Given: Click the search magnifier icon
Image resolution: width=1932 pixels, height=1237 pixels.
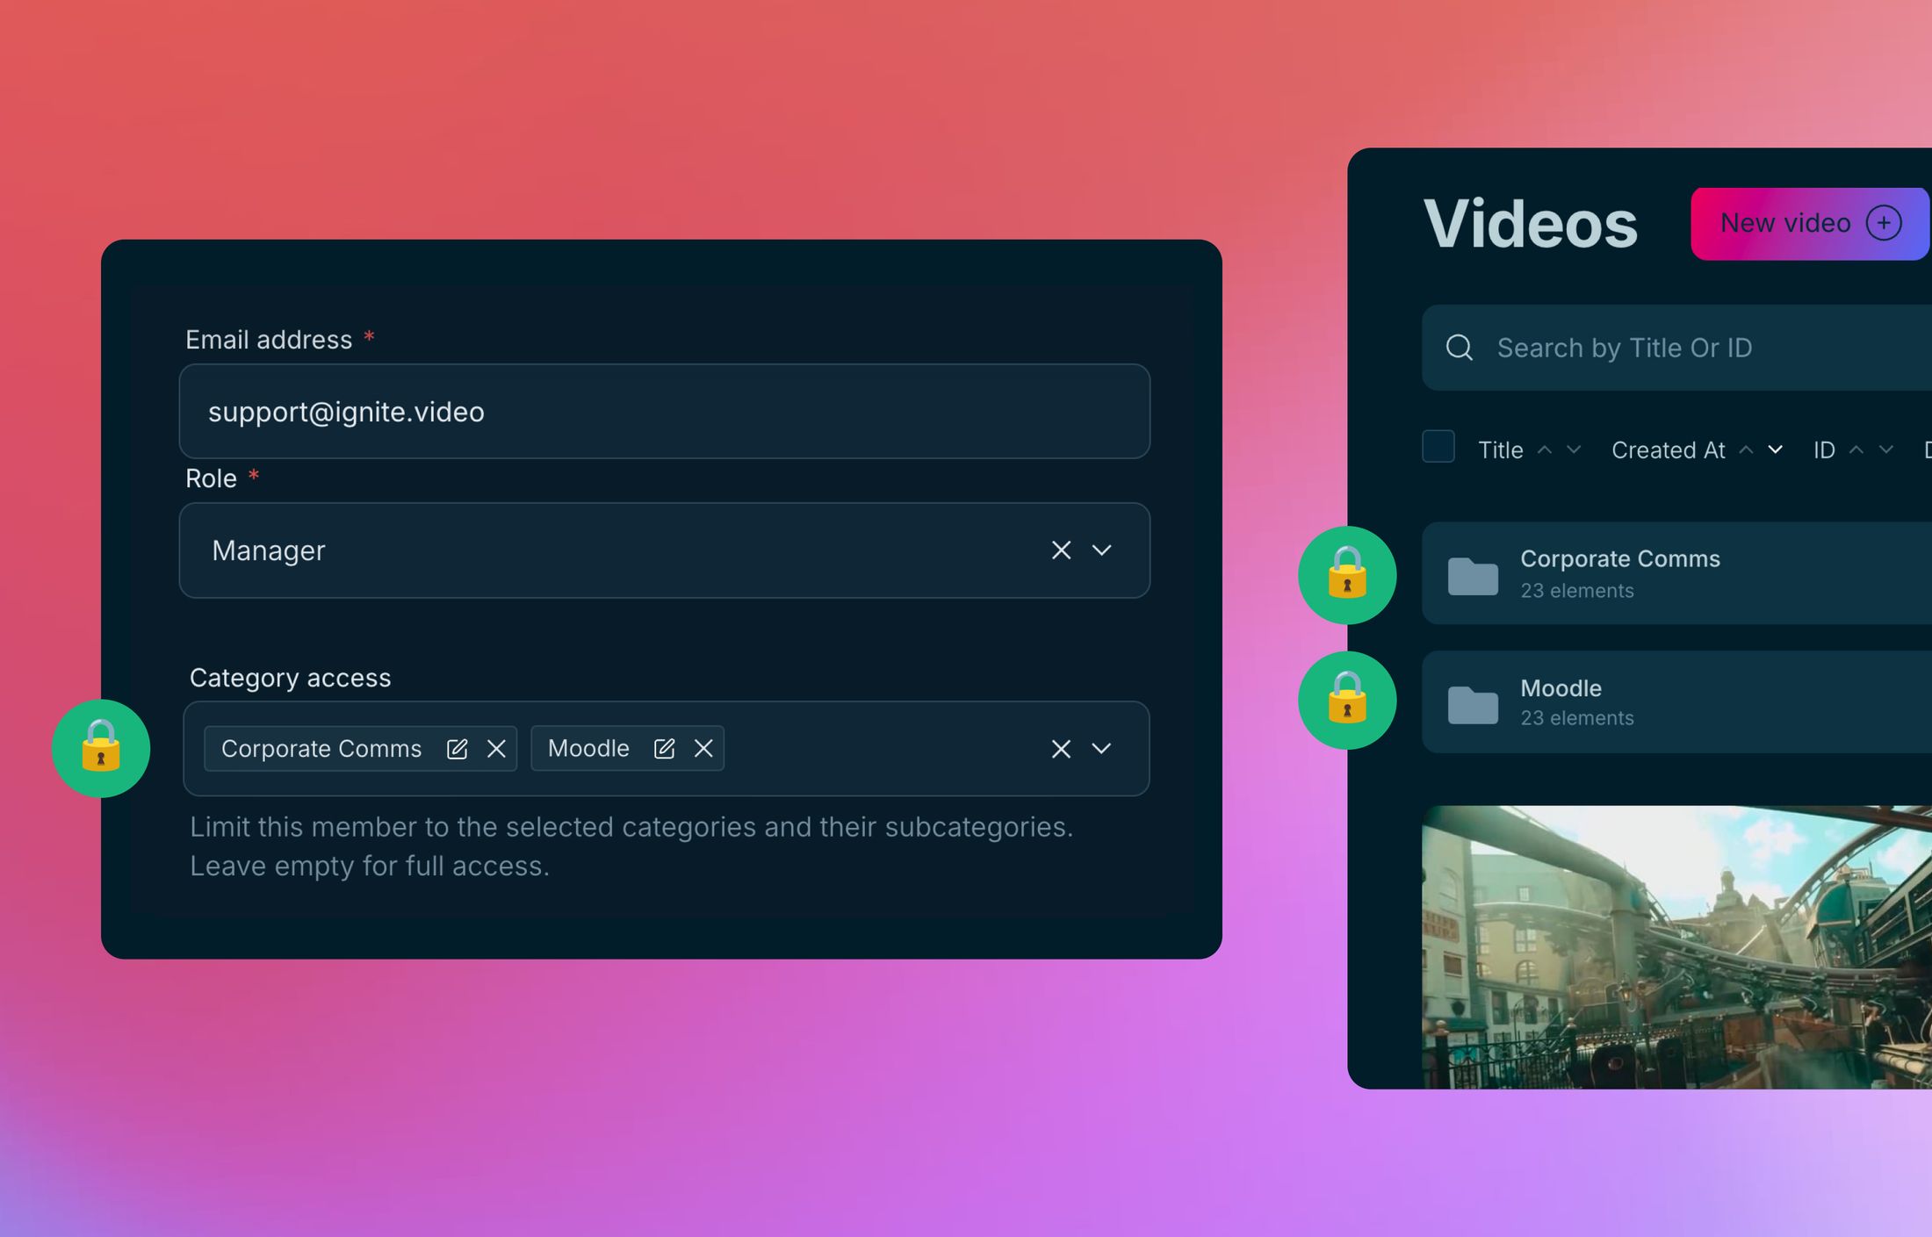Looking at the screenshot, I should [1460, 348].
